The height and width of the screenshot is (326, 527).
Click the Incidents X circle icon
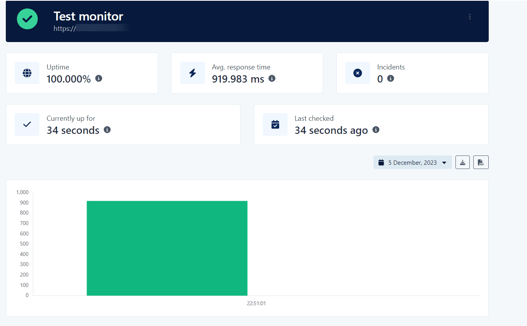(358, 73)
